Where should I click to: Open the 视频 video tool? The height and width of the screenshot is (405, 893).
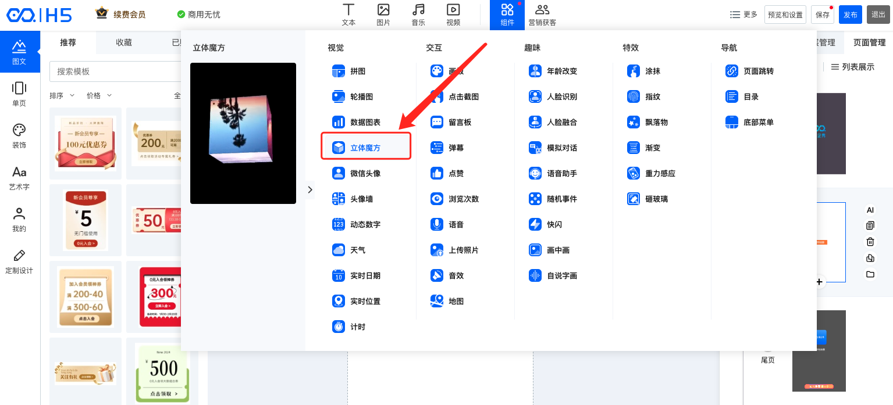pyautogui.click(x=453, y=15)
